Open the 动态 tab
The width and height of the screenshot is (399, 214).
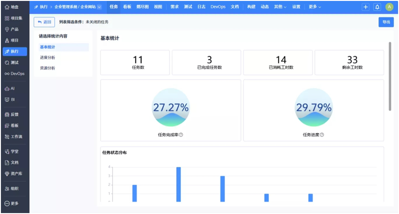pos(264,7)
